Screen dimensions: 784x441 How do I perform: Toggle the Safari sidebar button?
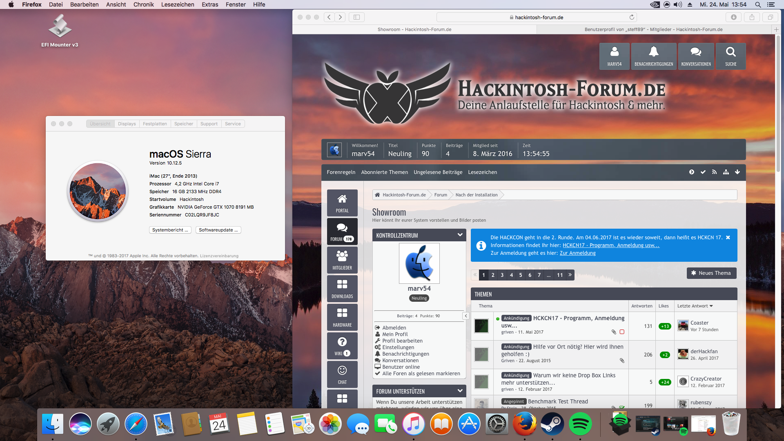click(x=356, y=17)
